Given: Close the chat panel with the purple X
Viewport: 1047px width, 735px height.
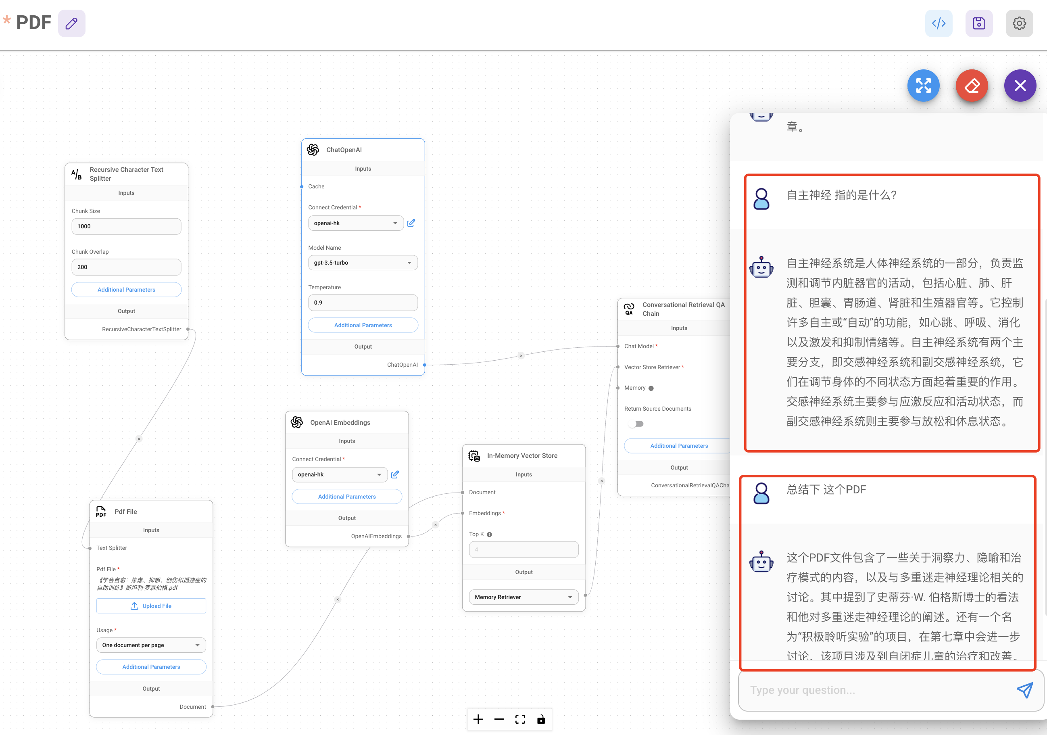Looking at the screenshot, I should pyautogui.click(x=1020, y=85).
